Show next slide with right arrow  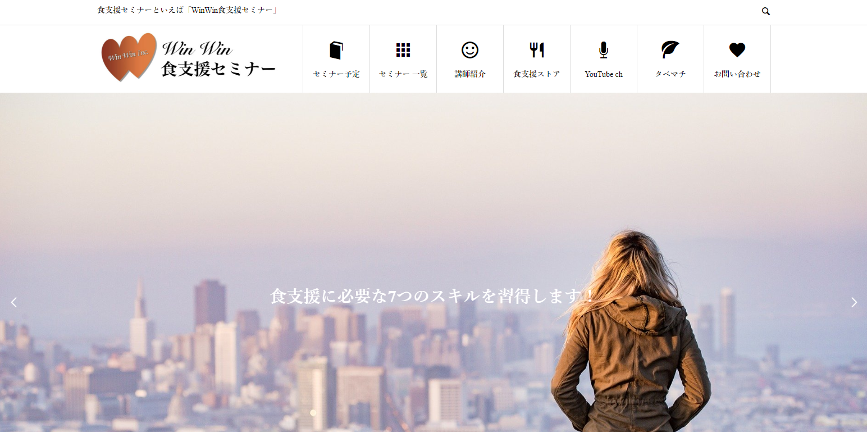[854, 302]
